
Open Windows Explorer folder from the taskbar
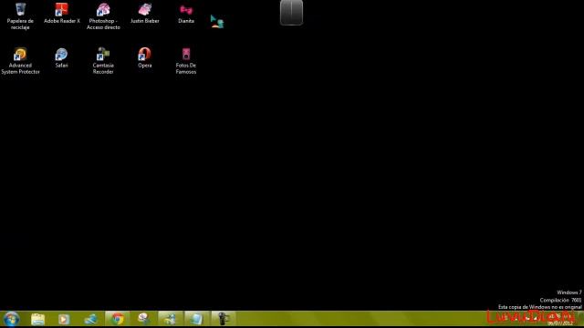pos(37,319)
